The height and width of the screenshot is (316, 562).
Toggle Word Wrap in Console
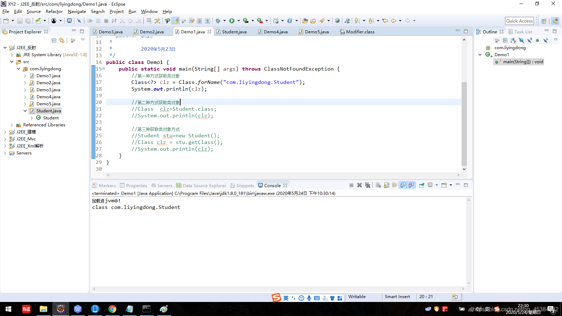[x=394, y=185]
